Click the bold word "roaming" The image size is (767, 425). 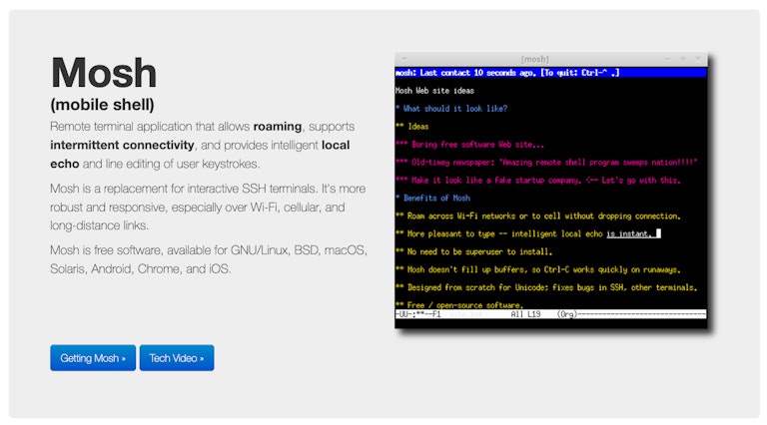[x=278, y=126]
